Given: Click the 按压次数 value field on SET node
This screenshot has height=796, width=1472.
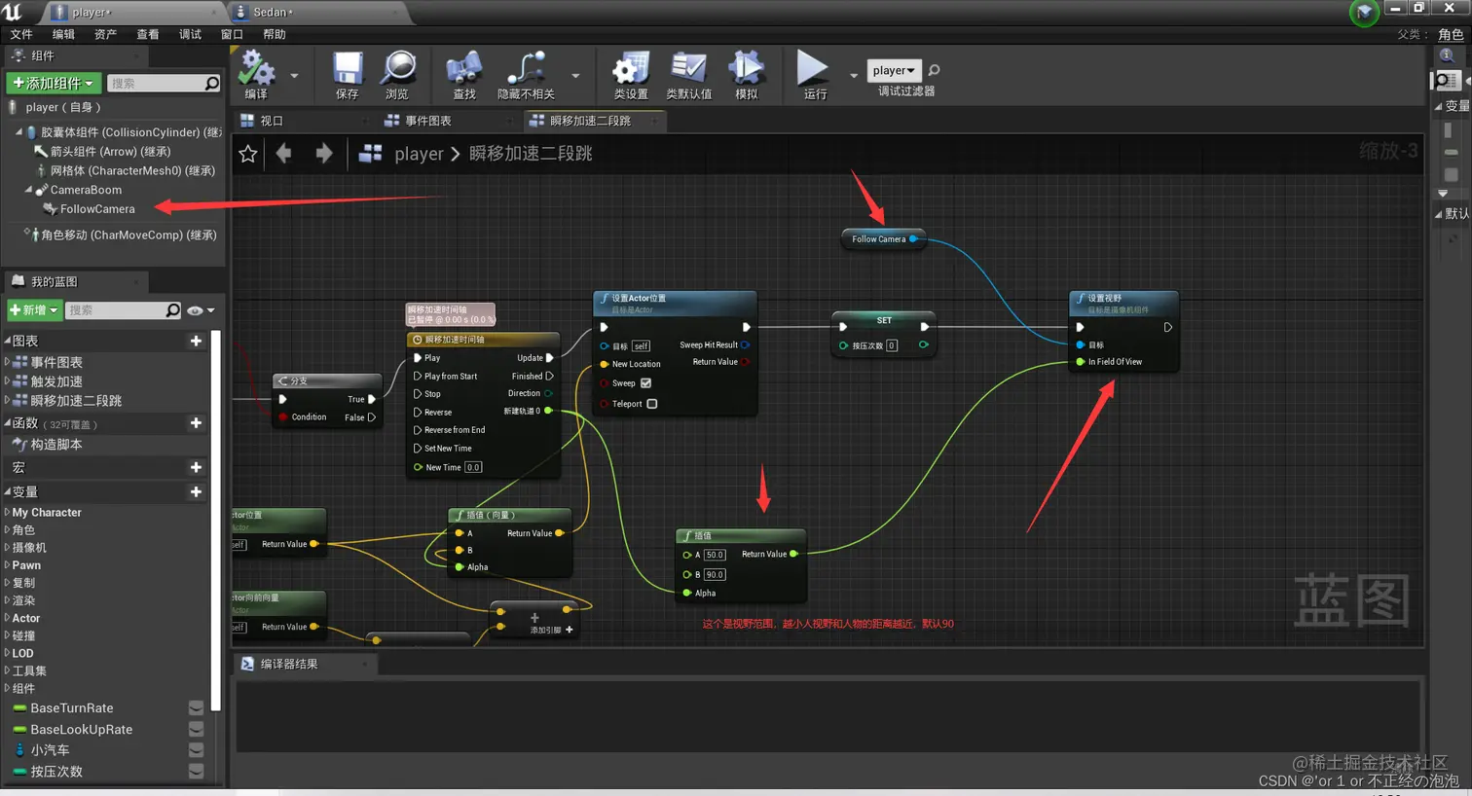Looking at the screenshot, I should tap(892, 345).
